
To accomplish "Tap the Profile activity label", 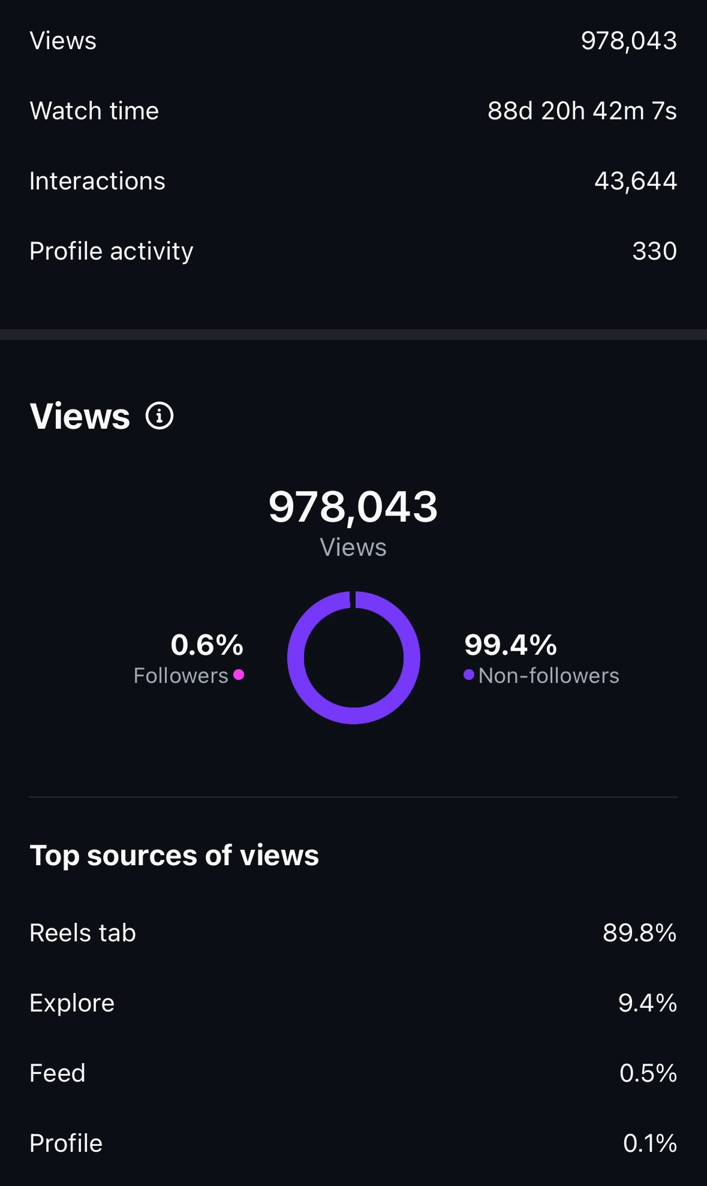I will coord(112,251).
